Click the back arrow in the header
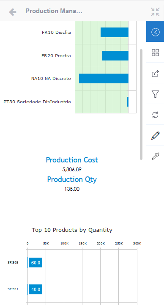The image size is (164, 305). pos(13,12)
